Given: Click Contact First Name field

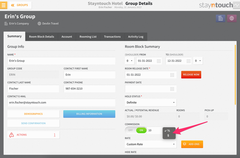Looking at the screenshot, I should 89,75.
